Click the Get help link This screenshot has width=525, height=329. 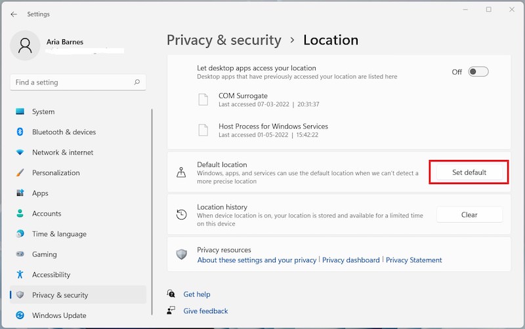coord(196,294)
